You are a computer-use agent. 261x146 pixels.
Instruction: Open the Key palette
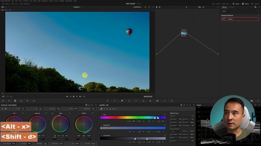(x=157, y=101)
